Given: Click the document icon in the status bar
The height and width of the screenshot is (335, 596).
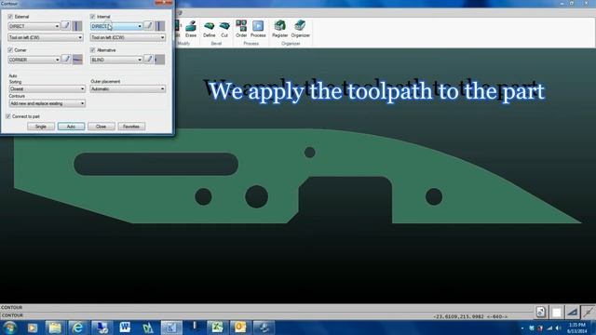Looking at the screenshot, I should [x=541, y=313].
